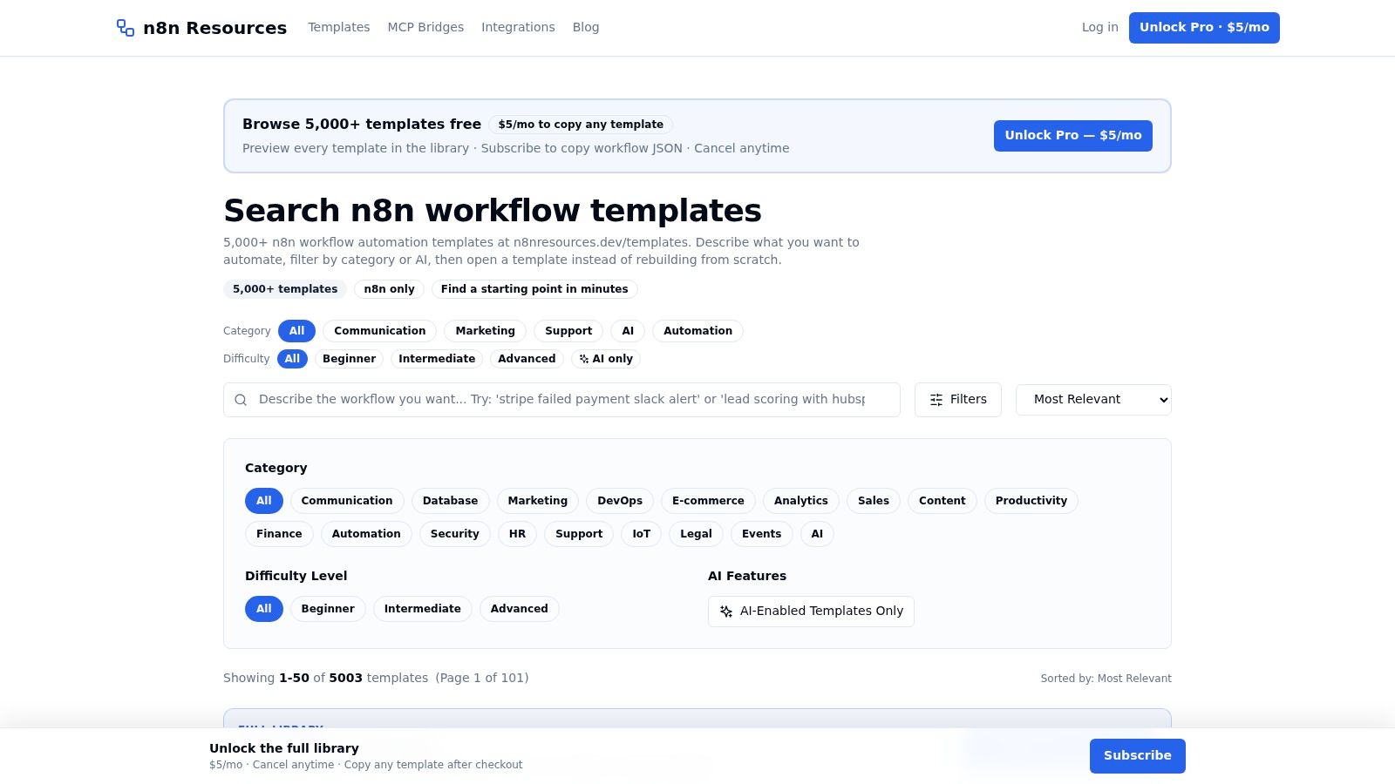1395x784 pixels.
Task: Click 'Find a starting point in minutes' badge
Action: tap(534, 289)
